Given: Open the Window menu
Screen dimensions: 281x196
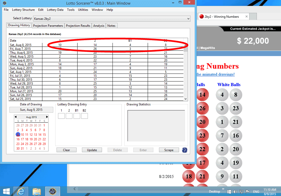Looking at the screenshot, I should pos(97,10).
